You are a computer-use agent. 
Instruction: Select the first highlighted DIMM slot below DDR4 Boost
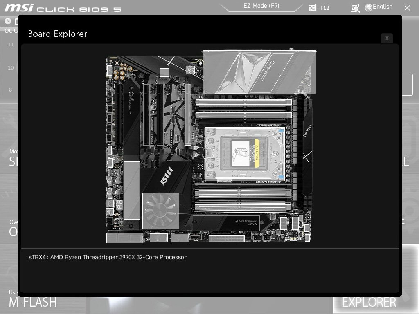[243, 193]
